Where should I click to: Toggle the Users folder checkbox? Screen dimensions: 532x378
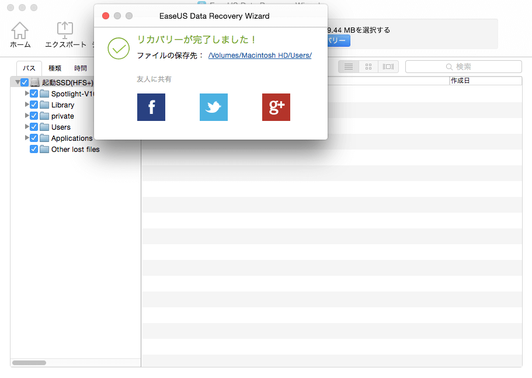34,127
